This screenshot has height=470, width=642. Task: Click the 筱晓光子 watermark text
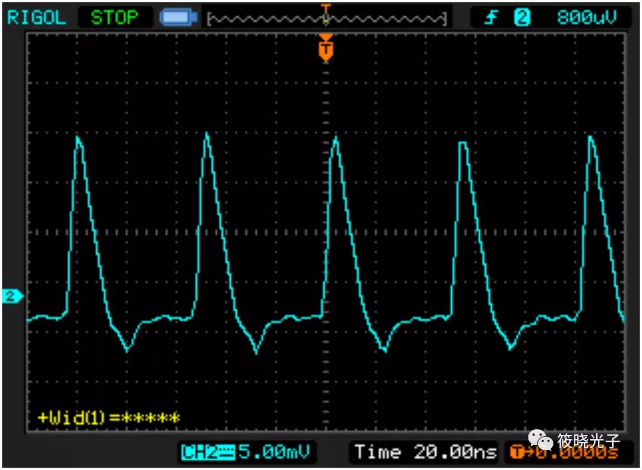[x=588, y=441]
